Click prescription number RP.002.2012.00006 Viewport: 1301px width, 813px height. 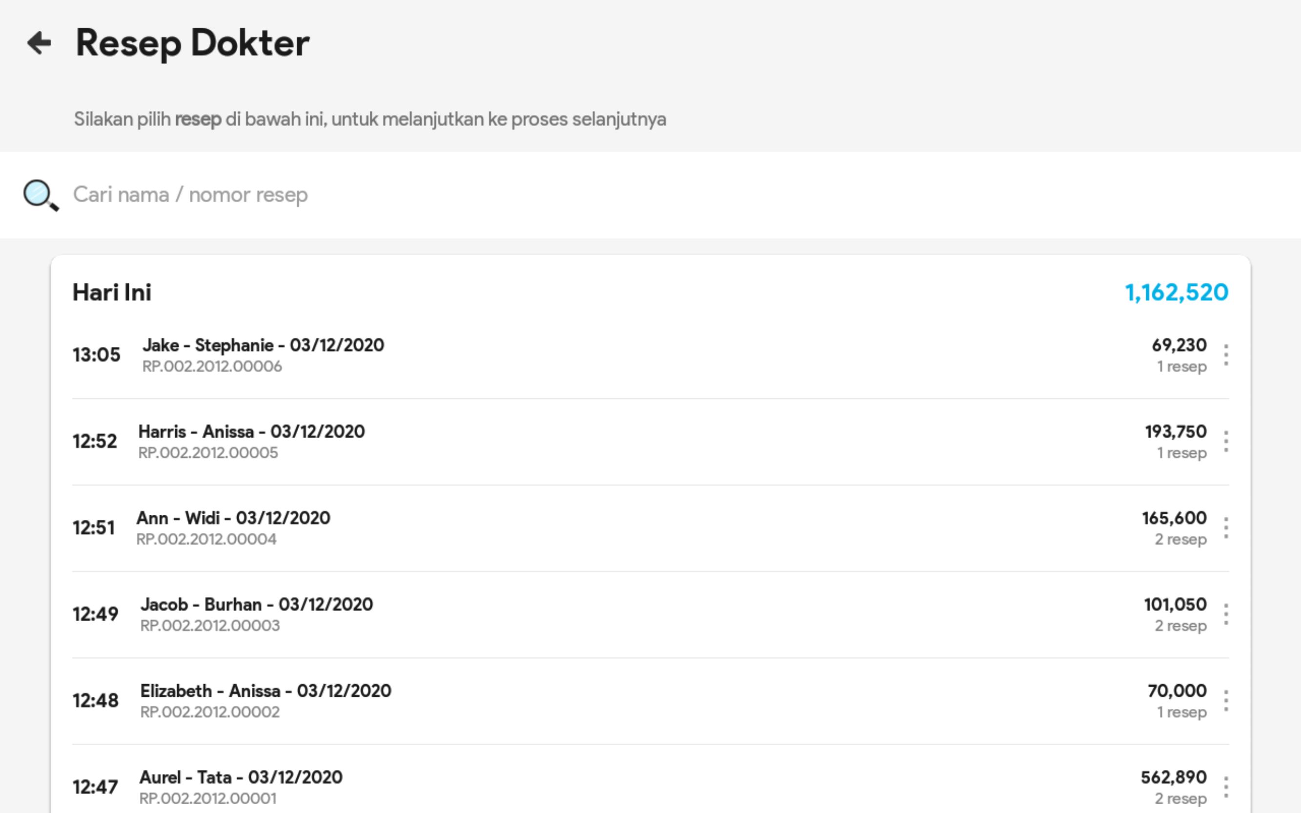pyautogui.click(x=212, y=366)
